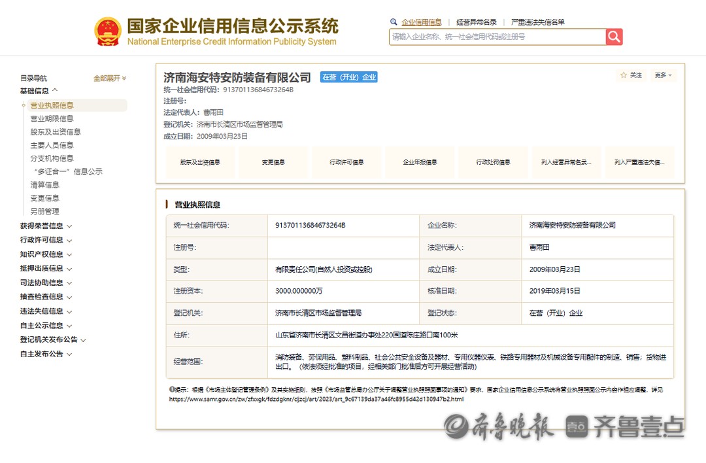Viewport: 706px width, 463px height.
Task: Click the 关注 follow button
Action: (x=631, y=75)
